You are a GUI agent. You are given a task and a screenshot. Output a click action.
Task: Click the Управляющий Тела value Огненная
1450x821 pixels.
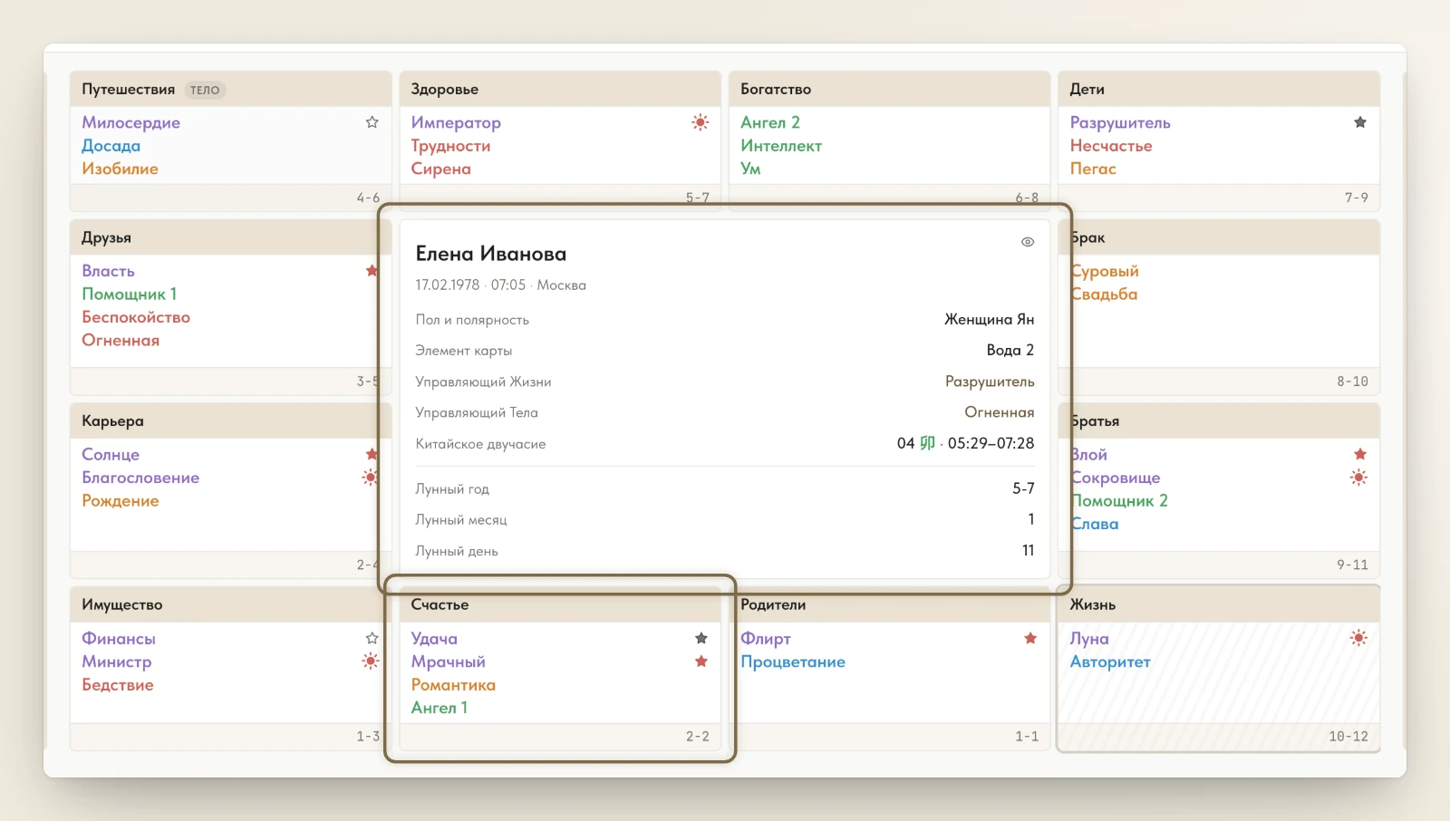click(x=999, y=412)
